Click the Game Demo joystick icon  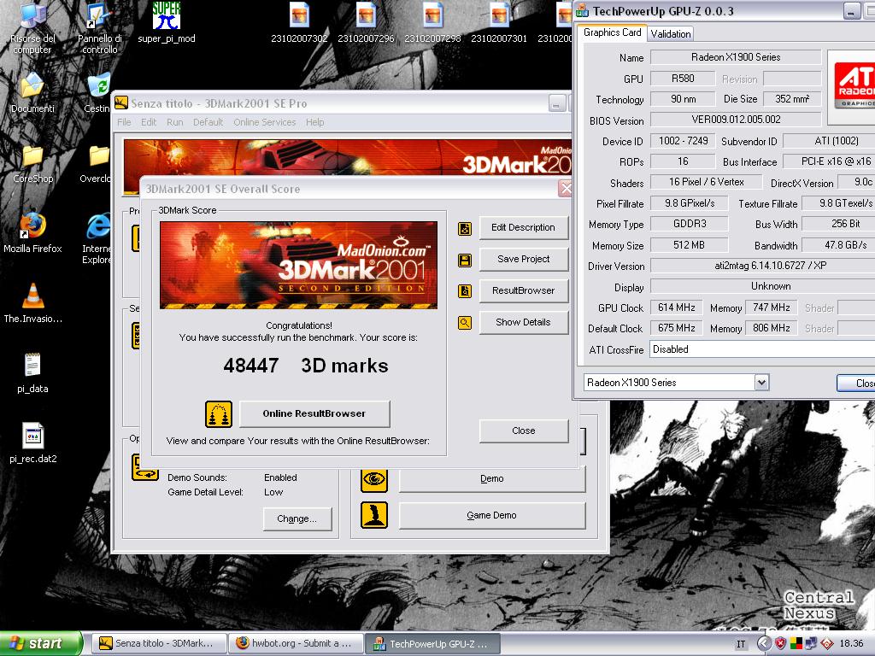click(374, 515)
